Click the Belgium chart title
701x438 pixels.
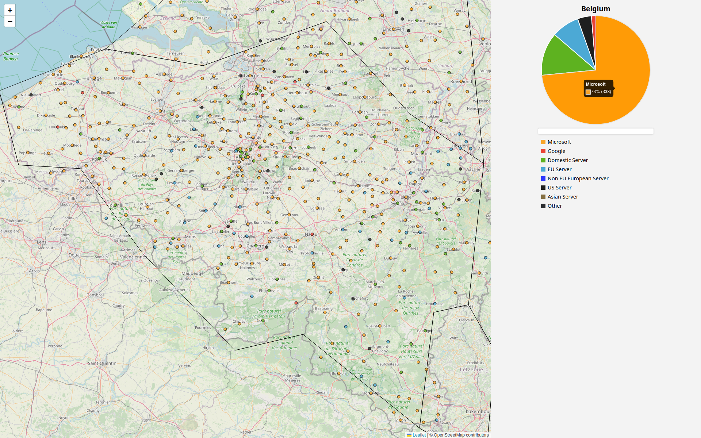pyautogui.click(x=595, y=9)
